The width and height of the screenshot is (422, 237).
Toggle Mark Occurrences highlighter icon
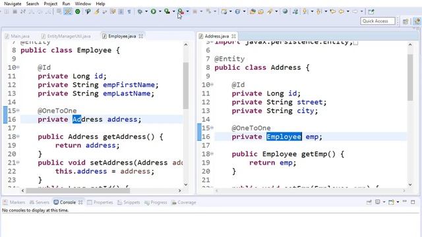click(x=97, y=12)
